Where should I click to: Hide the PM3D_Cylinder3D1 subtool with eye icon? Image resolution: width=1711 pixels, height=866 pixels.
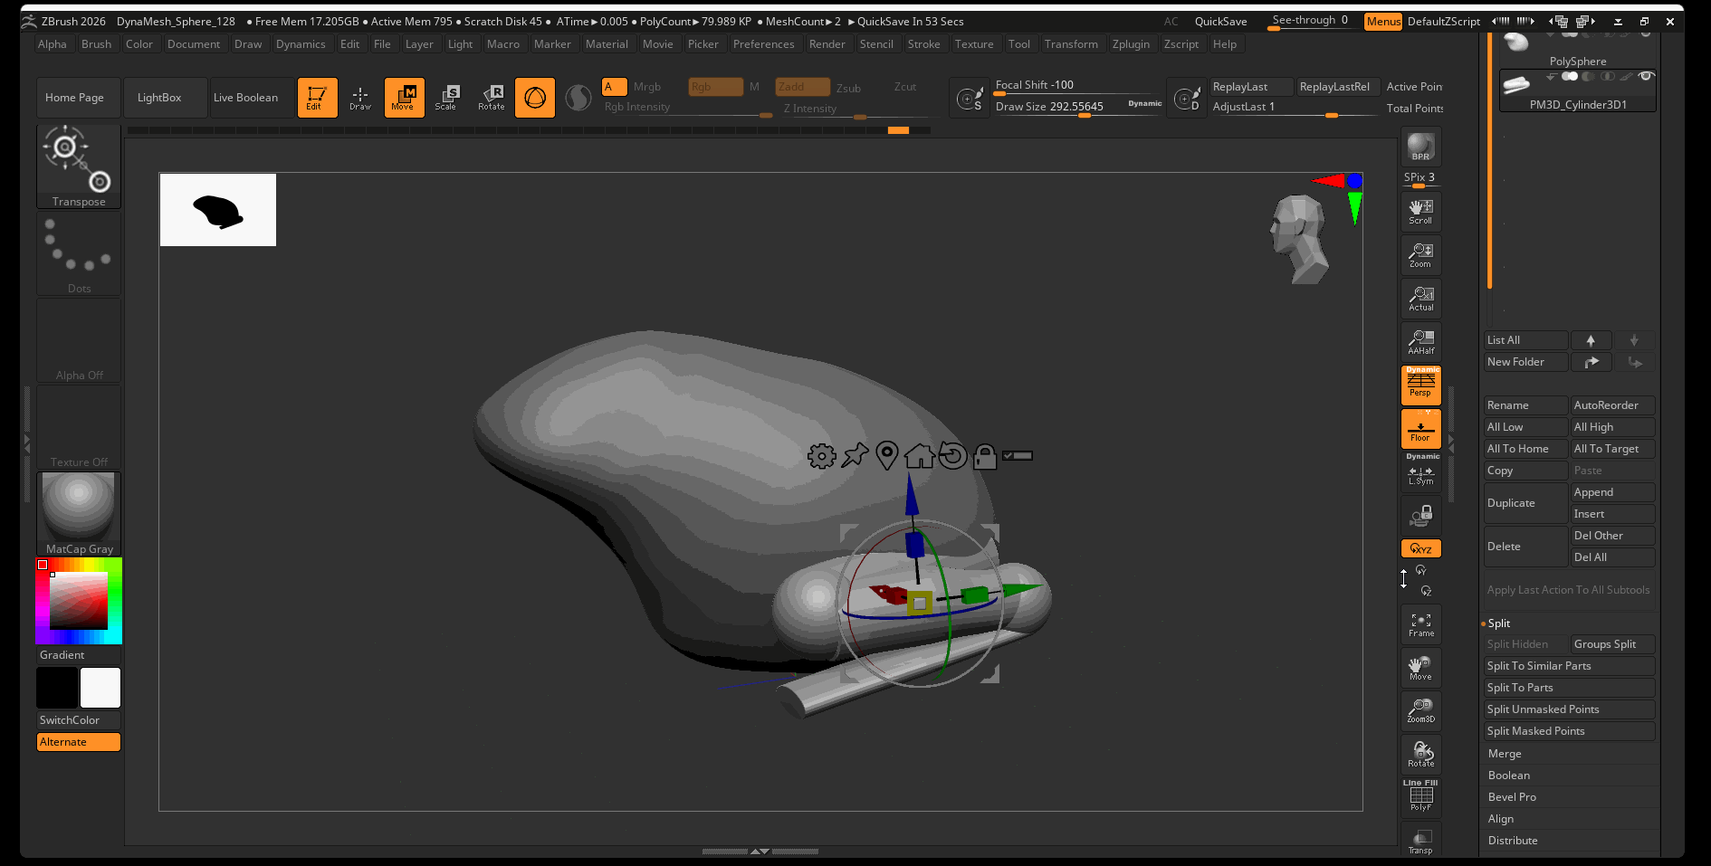point(1646,77)
